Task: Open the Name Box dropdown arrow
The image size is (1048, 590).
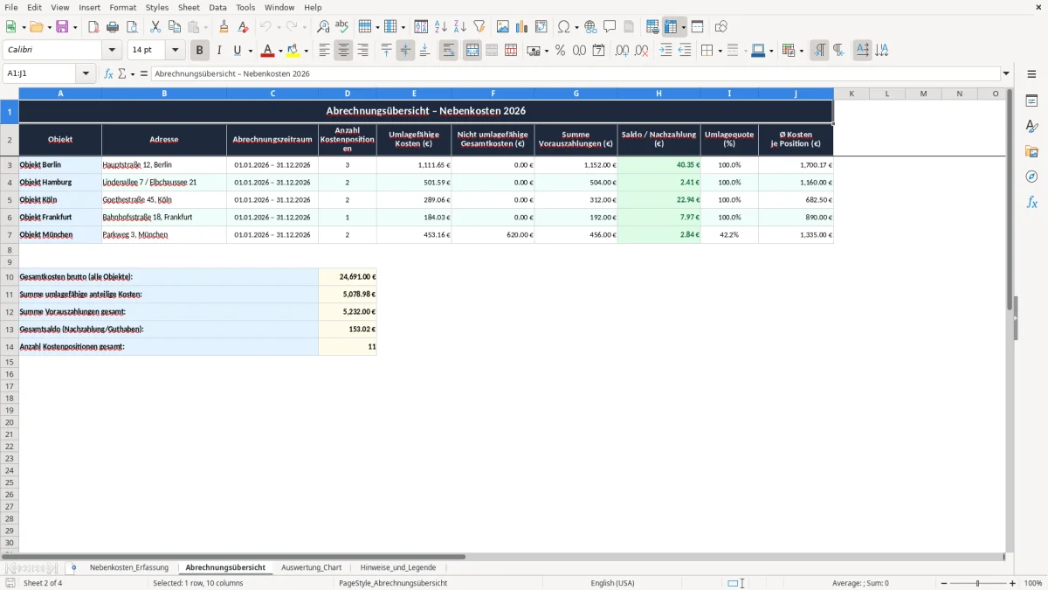Action: pyautogui.click(x=86, y=73)
